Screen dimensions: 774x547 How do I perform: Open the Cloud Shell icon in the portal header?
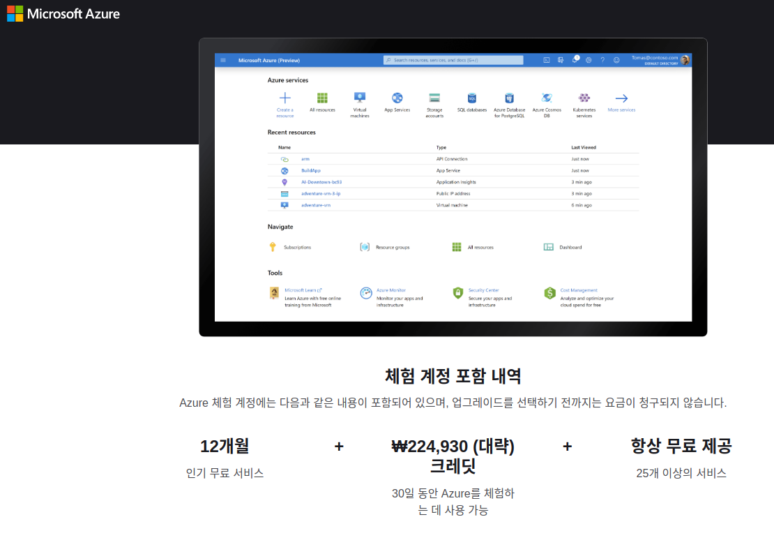[547, 60]
